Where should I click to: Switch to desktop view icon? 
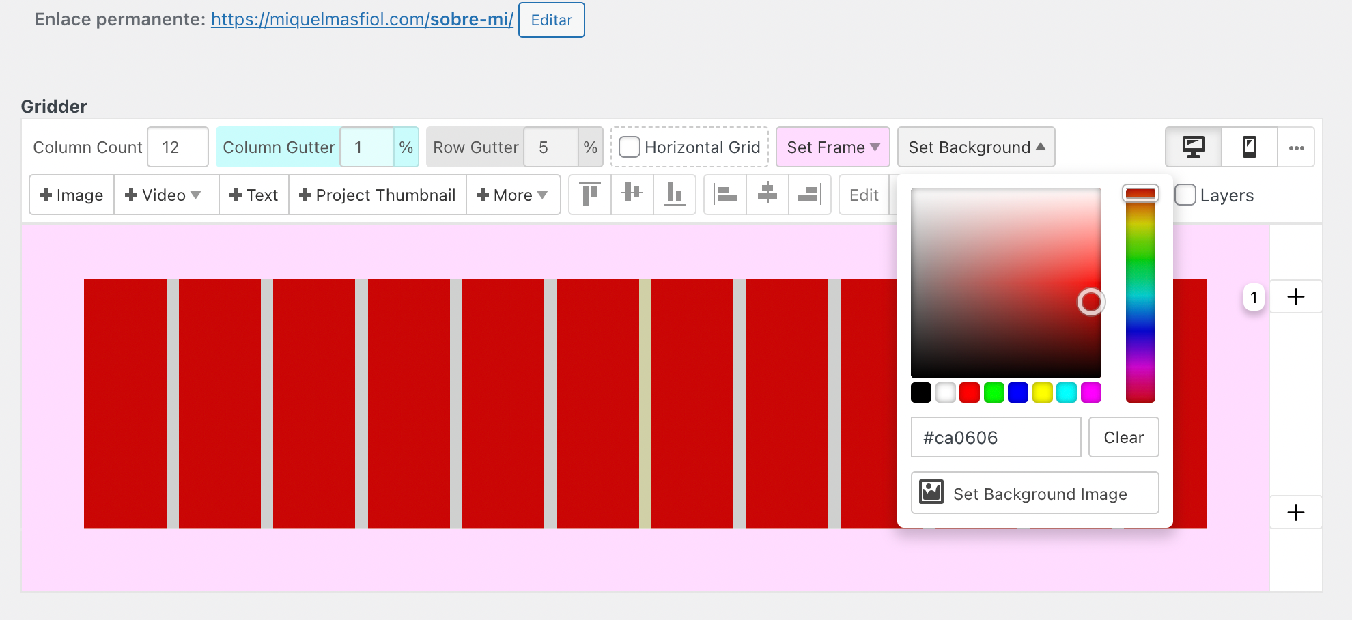(x=1193, y=147)
